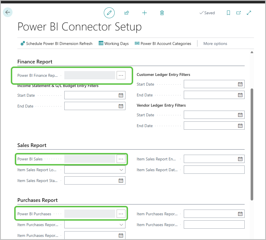Open the share icon

[127, 13]
